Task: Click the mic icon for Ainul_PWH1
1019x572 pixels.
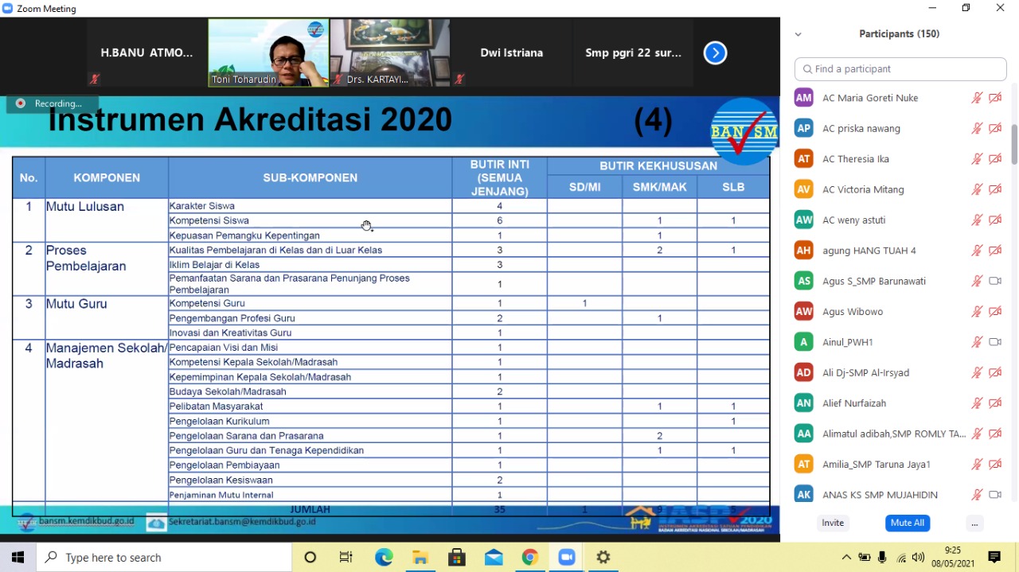Action: (977, 342)
